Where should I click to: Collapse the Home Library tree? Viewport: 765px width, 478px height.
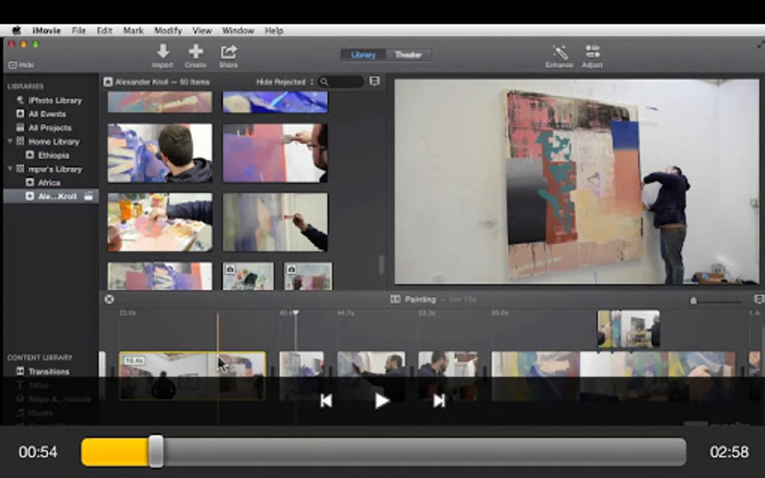pos(10,141)
